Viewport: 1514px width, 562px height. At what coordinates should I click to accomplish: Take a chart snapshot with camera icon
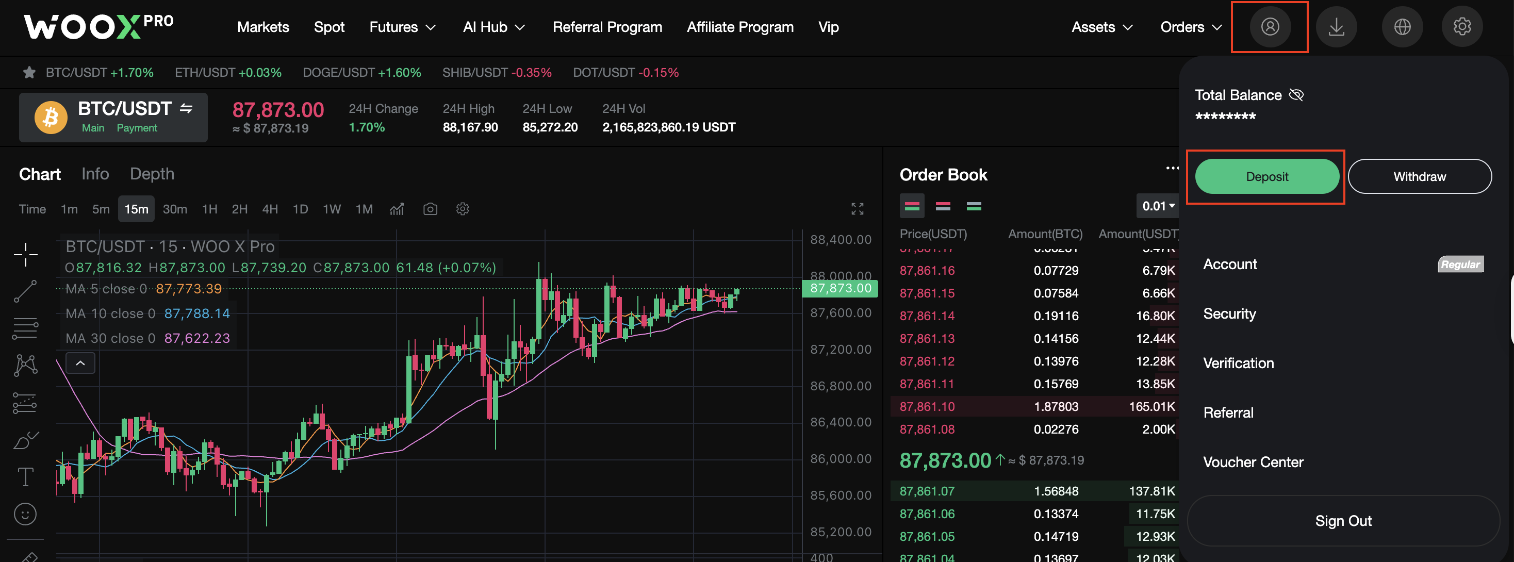click(430, 209)
